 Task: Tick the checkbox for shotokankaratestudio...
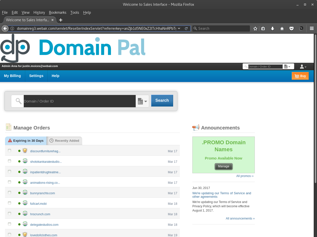[9, 161]
